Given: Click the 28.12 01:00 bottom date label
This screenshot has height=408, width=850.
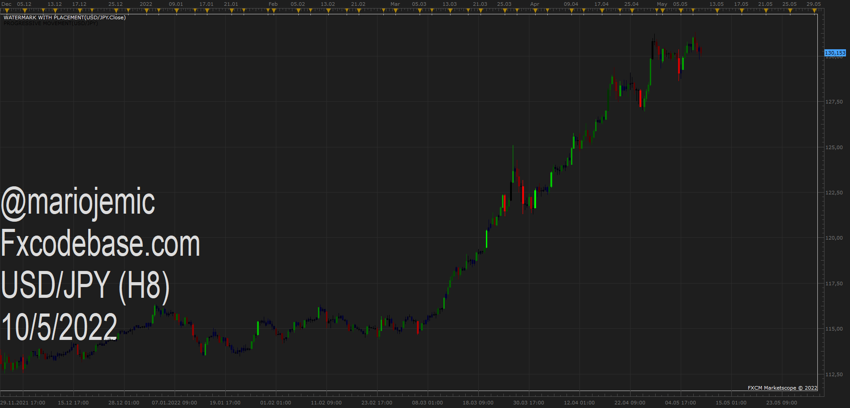Looking at the screenshot, I should [x=124, y=403].
